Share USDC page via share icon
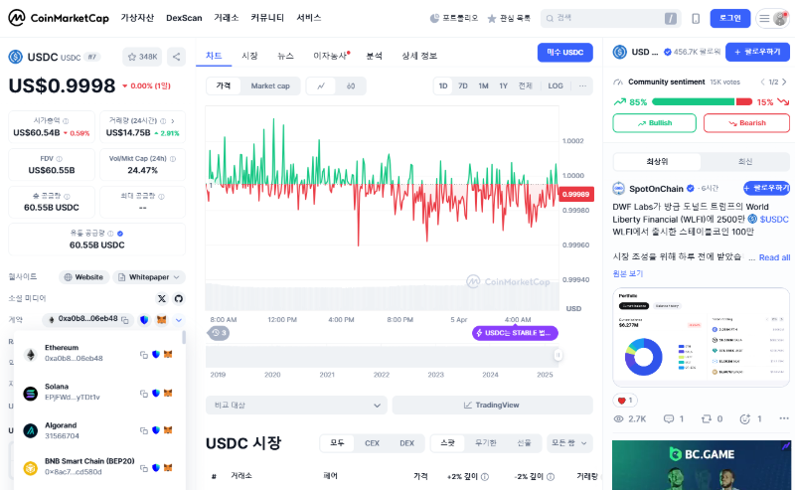This screenshot has height=490, width=795. (x=176, y=57)
